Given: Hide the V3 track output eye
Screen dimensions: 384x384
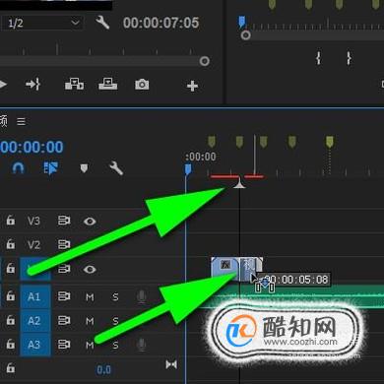Looking at the screenshot, I should pos(90,222).
